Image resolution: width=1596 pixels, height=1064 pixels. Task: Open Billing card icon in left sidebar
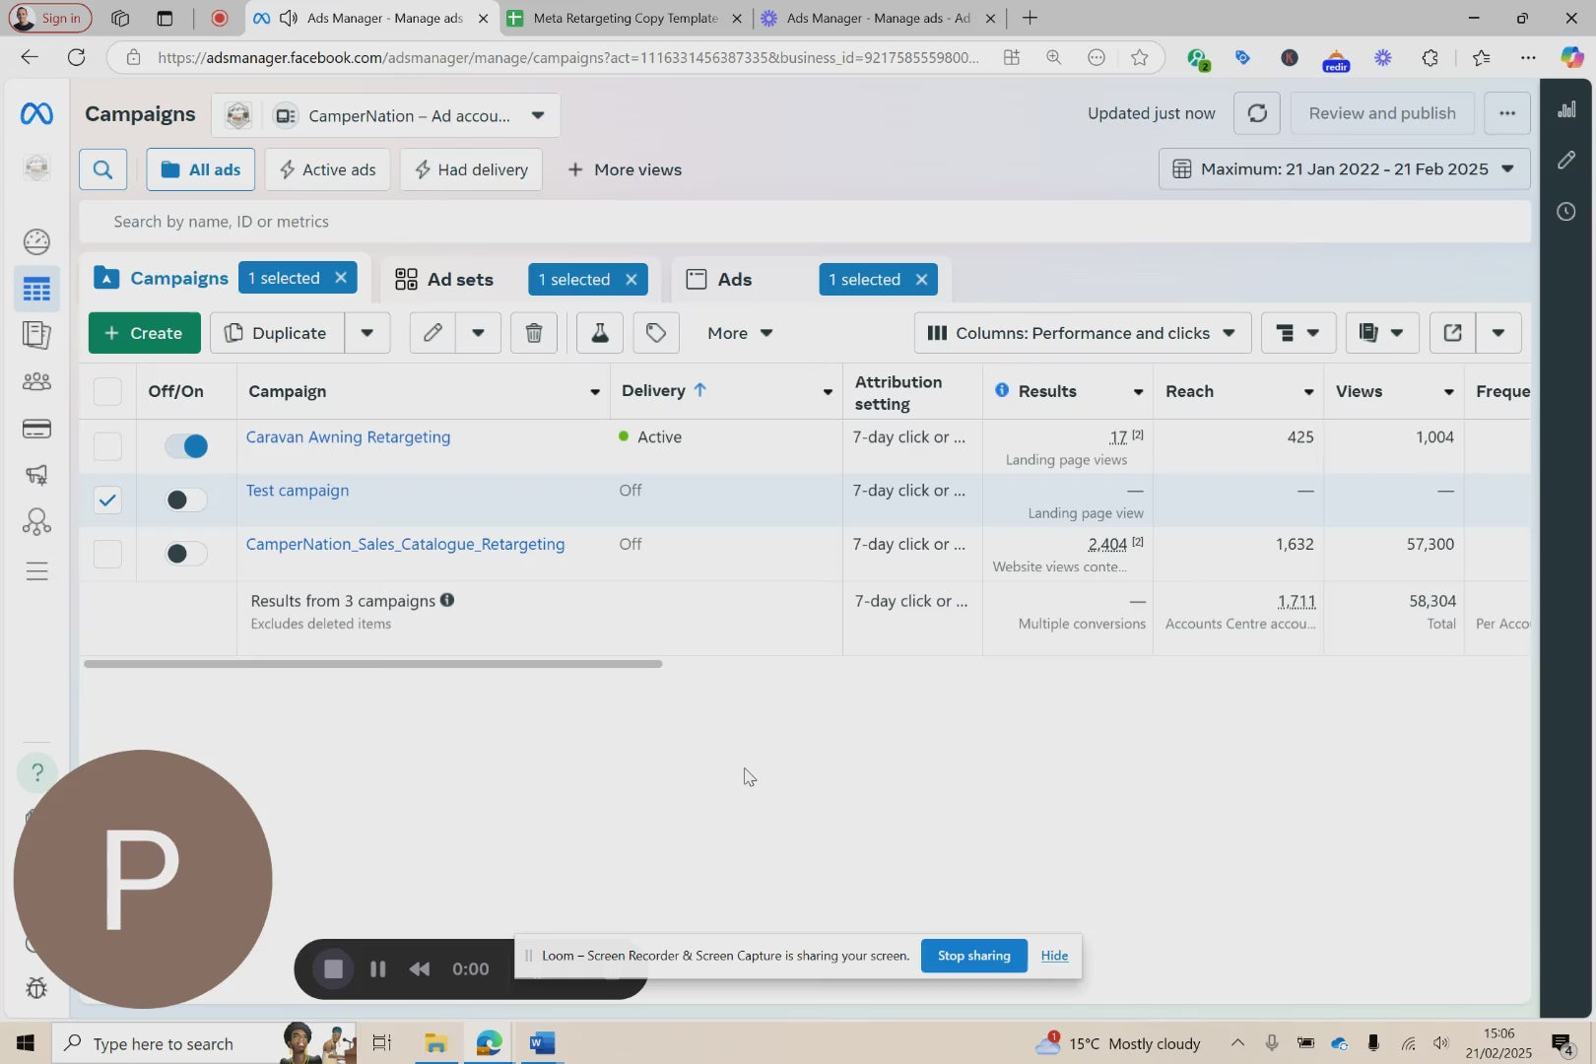36,429
